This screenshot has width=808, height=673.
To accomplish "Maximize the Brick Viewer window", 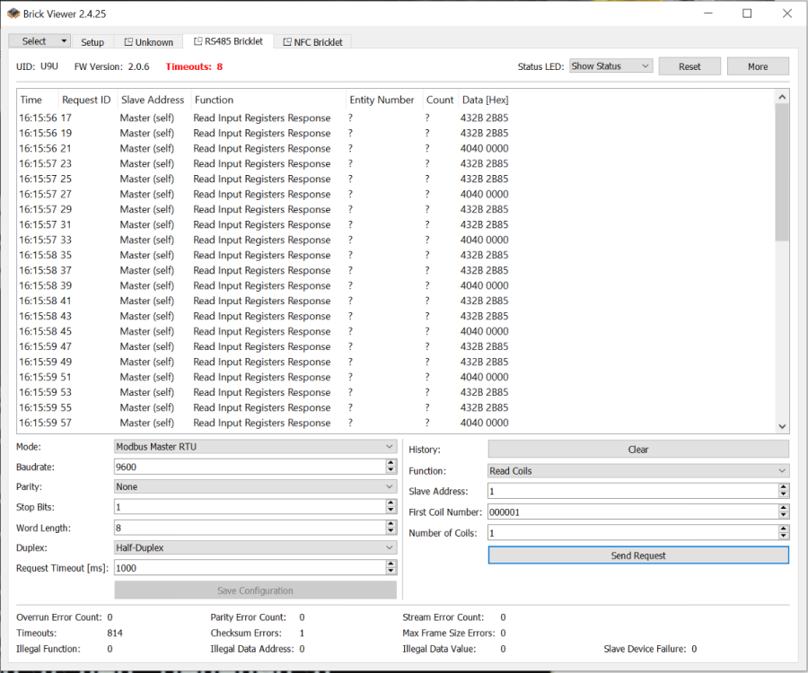I will (747, 13).
